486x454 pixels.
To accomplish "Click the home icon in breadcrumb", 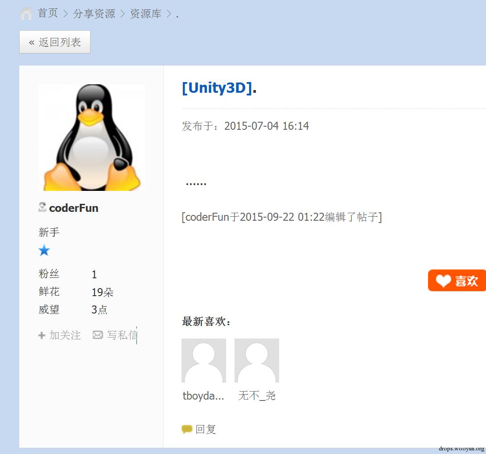I will (26, 13).
